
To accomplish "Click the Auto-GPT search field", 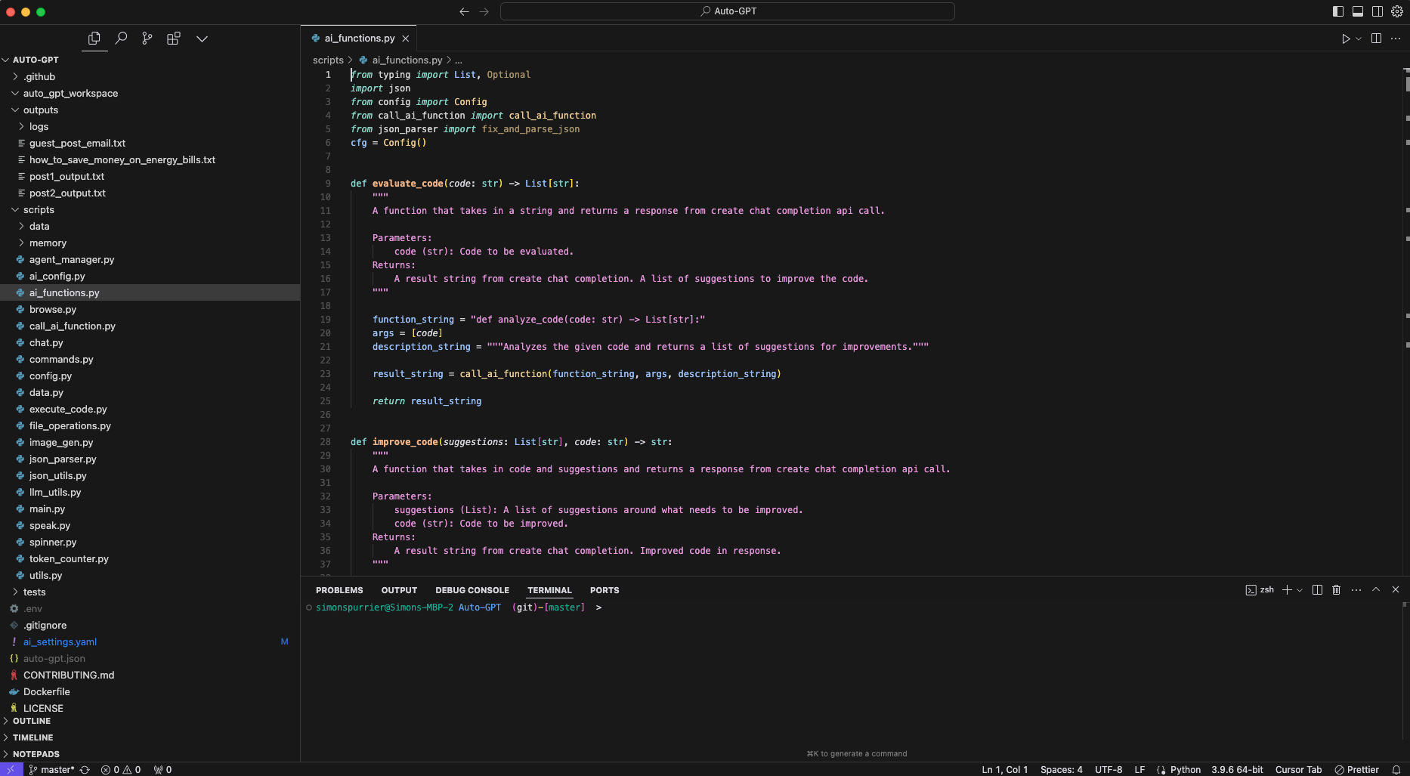I will pyautogui.click(x=726, y=11).
